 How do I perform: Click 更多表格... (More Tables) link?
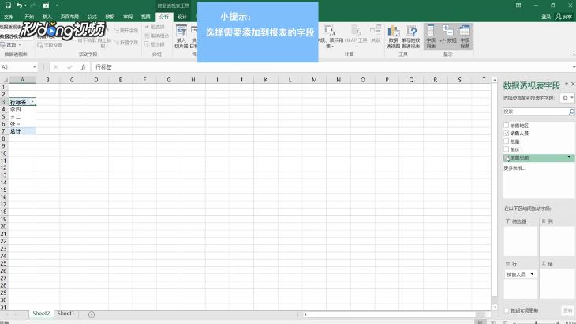(x=514, y=168)
